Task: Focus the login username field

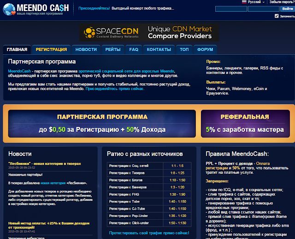Action: 231,9
